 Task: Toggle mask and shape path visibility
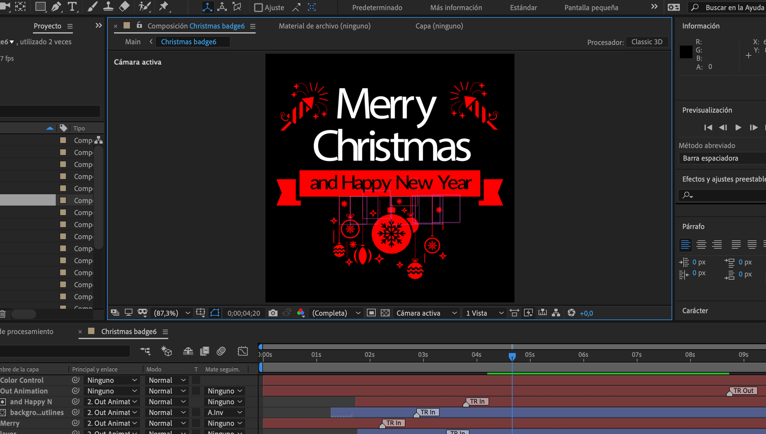pyautogui.click(x=215, y=313)
